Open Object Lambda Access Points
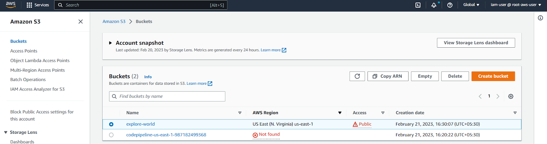This screenshot has width=547, height=144. [40, 60]
